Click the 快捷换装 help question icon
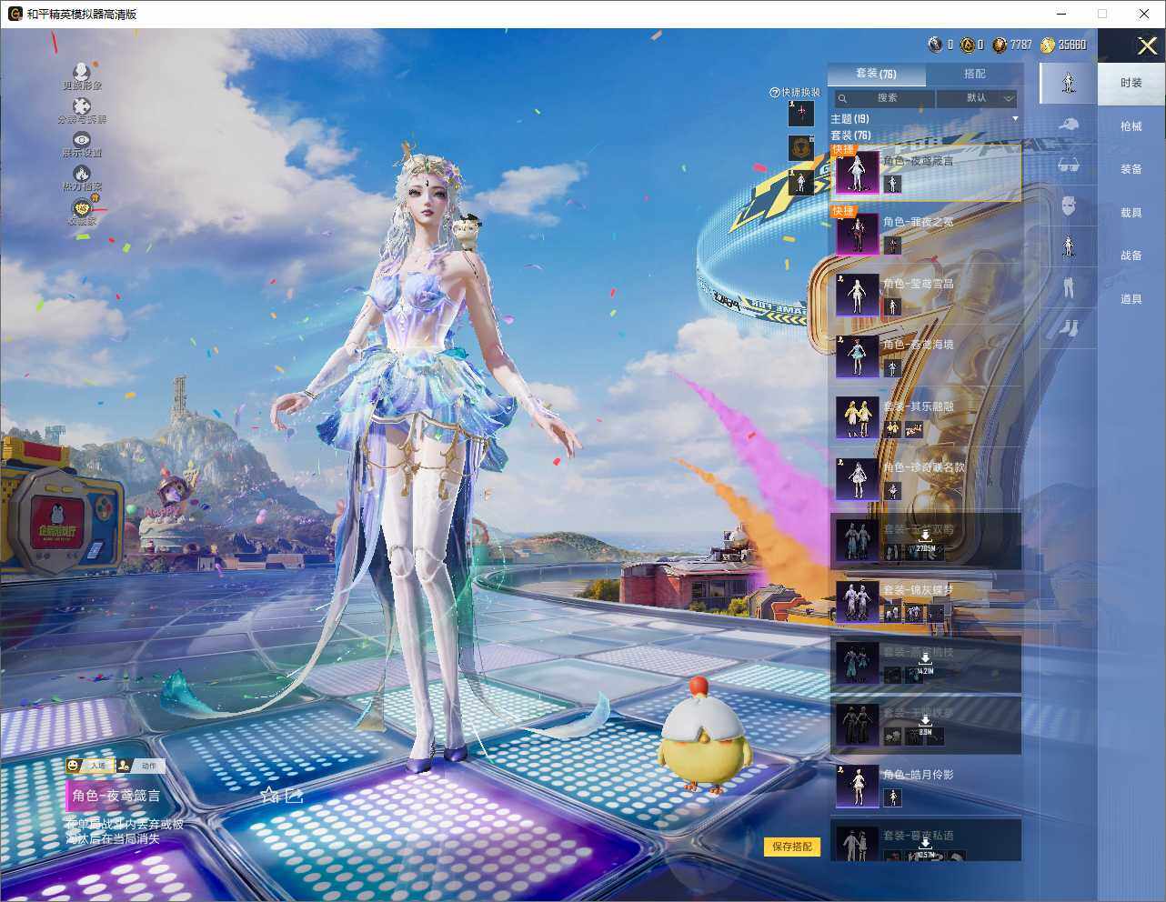Image resolution: width=1166 pixels, height=902 pixels. point(775,92)
